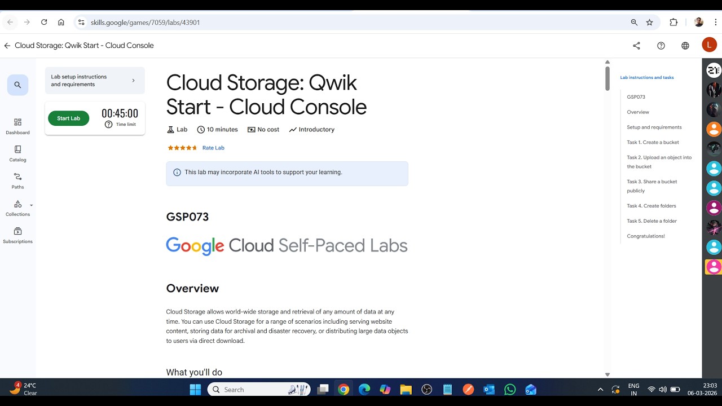Open File Explorer from the taskbar

pyautogui.click(x=406, y=390)
